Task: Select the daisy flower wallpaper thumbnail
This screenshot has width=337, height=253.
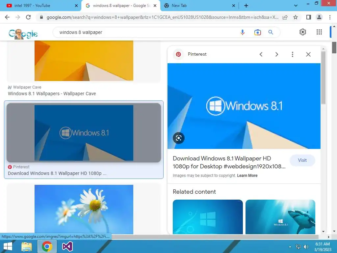Action: pyautogui.click(x=84, y=209)
